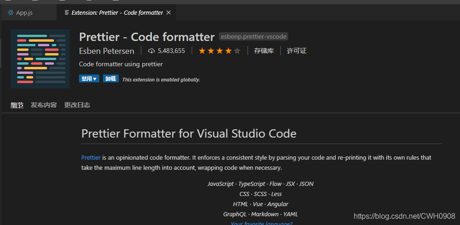
Task: Click the 5,483,655 install count
Action: point(171,51)
